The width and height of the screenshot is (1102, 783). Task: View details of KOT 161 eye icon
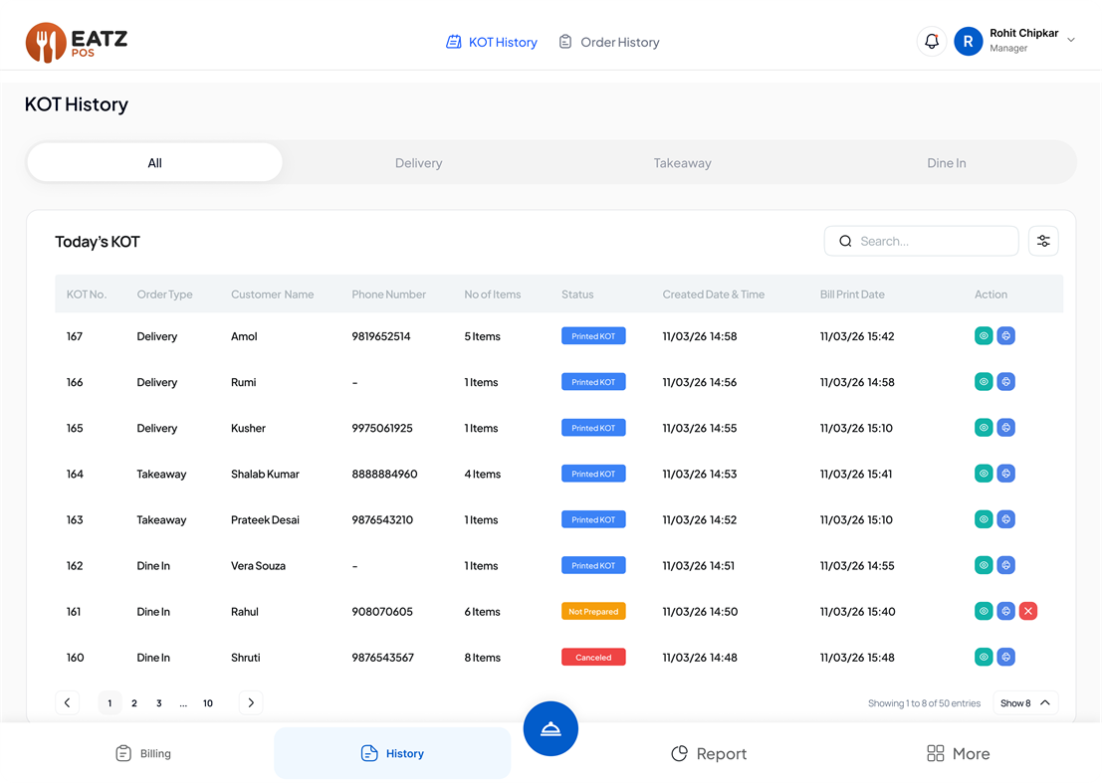984,611
